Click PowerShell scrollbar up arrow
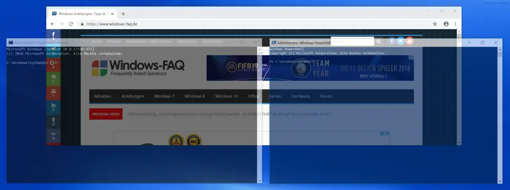Screen dimensions: 510x190 click(500, 49)
